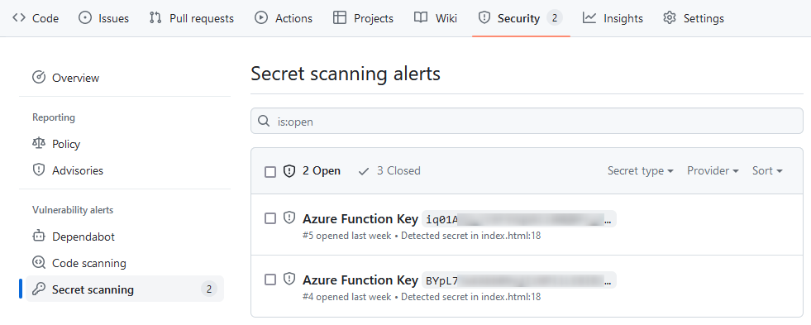Check the box for alert #5
The width and height of the screenshot is (811, 325).
[270, 219]
